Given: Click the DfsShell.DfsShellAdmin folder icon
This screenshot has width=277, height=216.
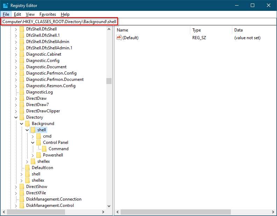Looking at the screenshot, I should (x=22, y=42).
